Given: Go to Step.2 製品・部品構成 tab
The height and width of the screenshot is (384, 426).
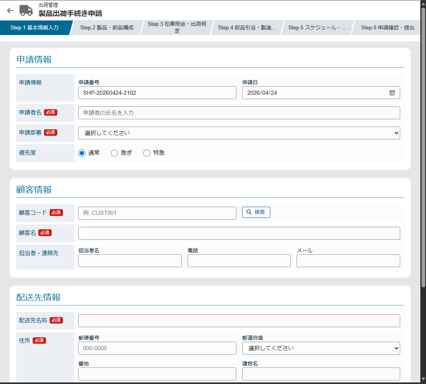Looking at the screenshot, I should pos(107,28).
